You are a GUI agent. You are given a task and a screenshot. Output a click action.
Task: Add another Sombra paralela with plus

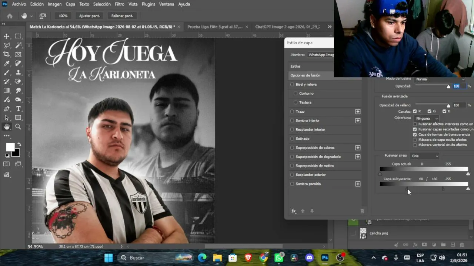pos(358,184)
